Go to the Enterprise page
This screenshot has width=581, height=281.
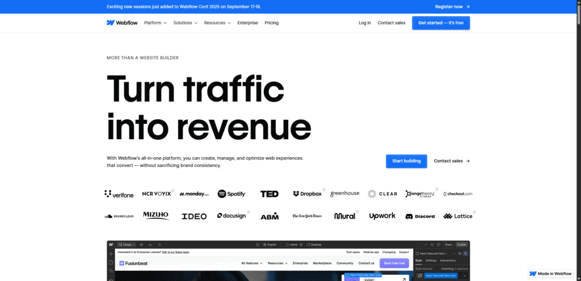pos(247,23)
